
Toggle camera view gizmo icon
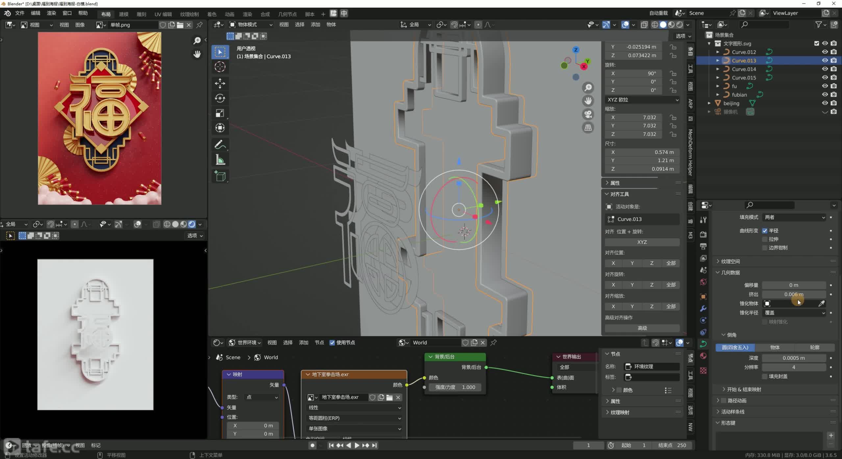588,114
